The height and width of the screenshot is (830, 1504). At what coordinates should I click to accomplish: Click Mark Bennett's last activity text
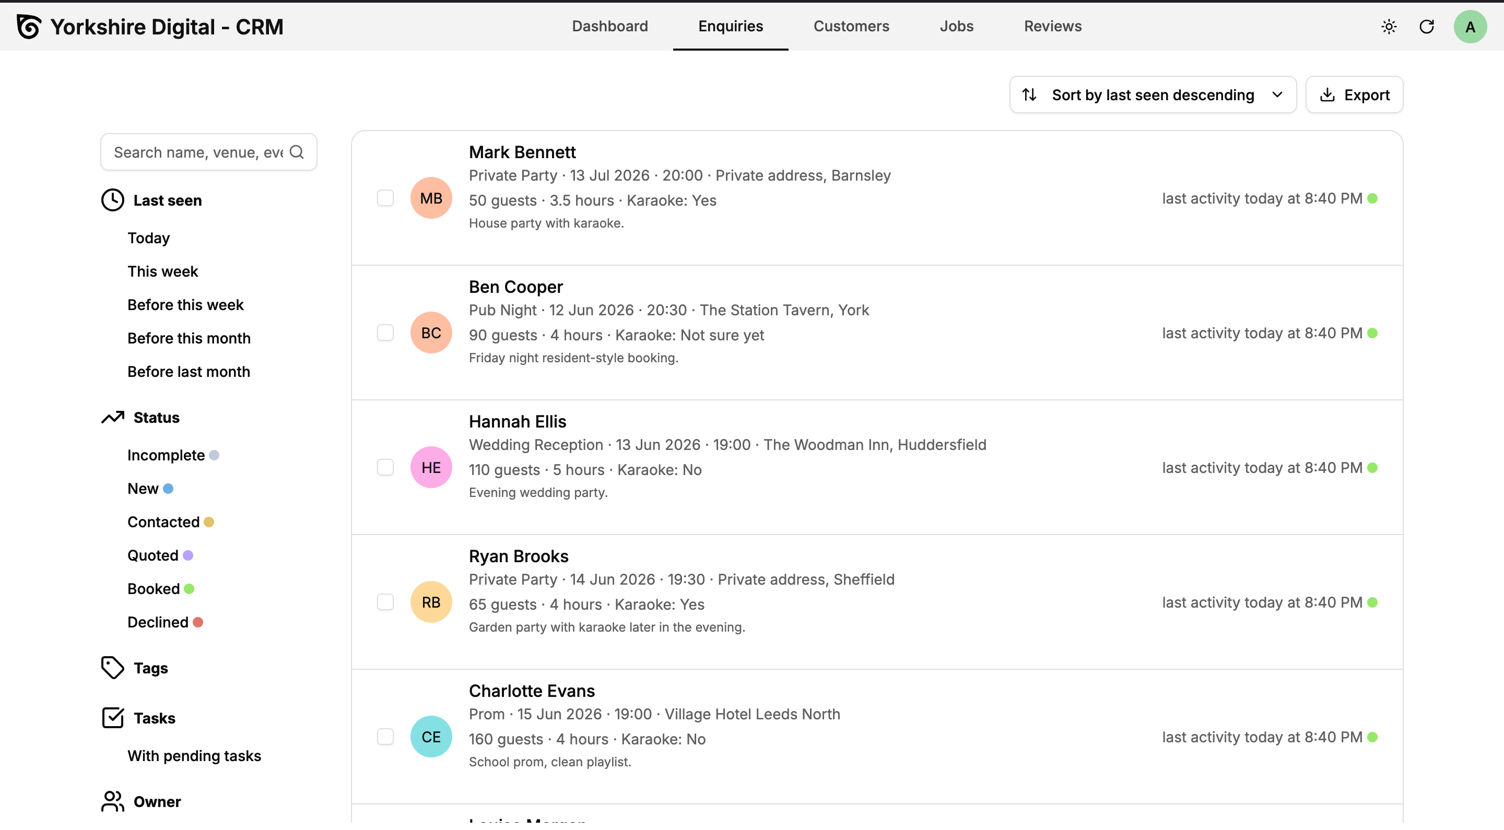(x=1262, y=198)
